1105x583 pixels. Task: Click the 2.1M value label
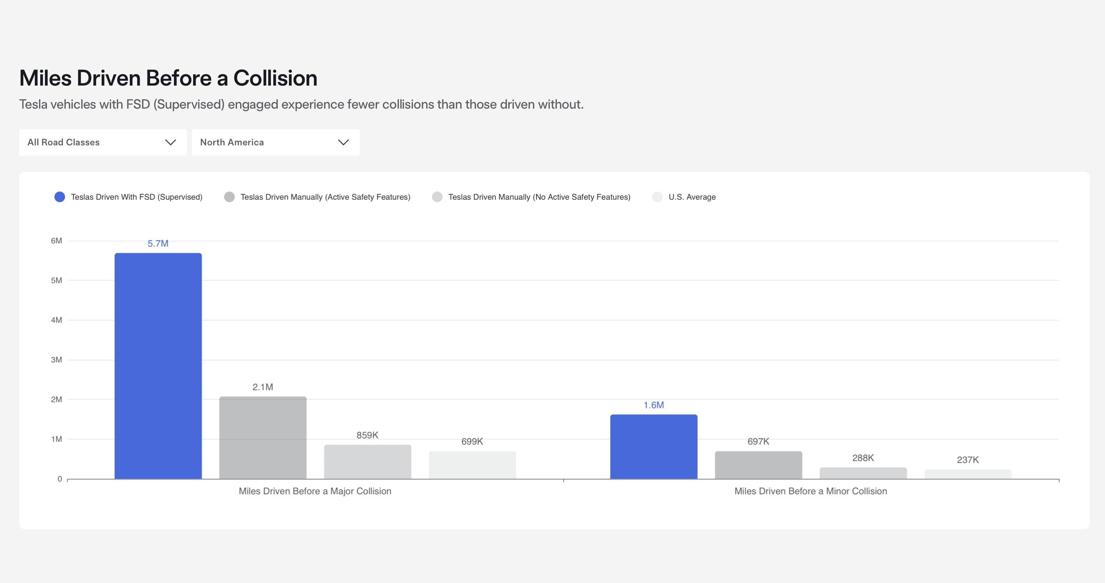point(262,387)
